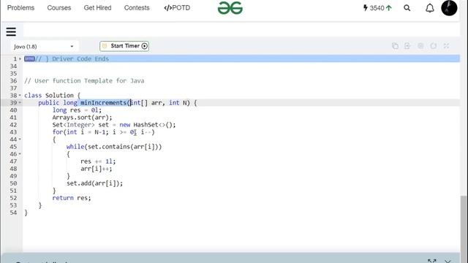Click line number 54 in the gutter
This screenshot has height=263, width=468.
13,213
